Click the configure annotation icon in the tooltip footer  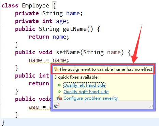point(57,105)
